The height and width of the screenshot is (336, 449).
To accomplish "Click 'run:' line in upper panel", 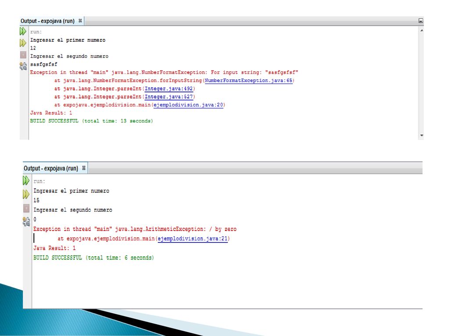I will pyautogui.click(x=36, y=31).
